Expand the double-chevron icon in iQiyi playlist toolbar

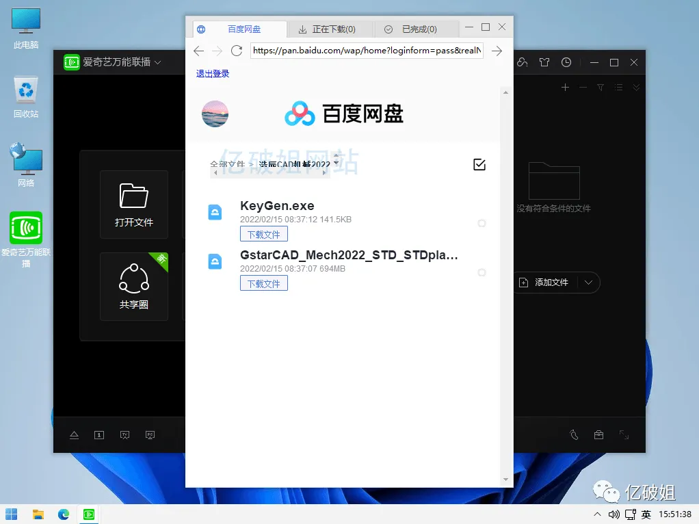[636, 88]
